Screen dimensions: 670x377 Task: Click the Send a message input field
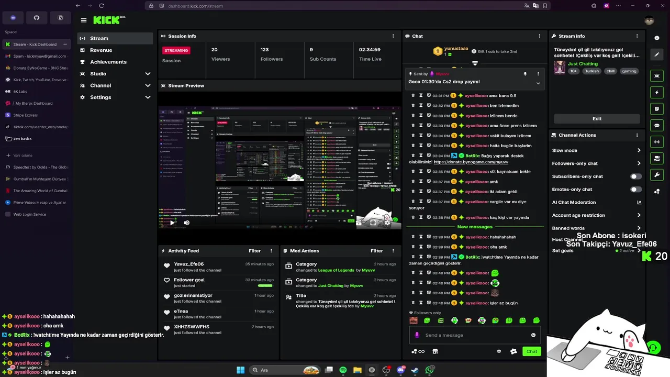475,335
